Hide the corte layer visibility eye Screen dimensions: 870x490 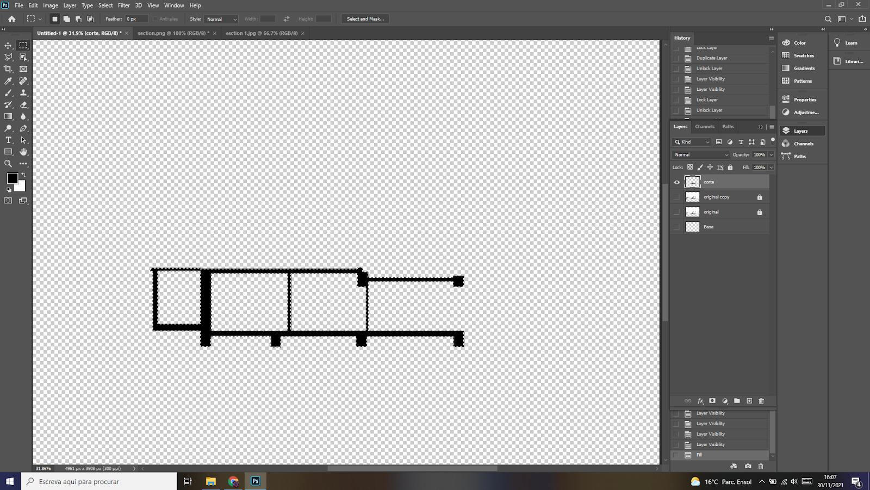click(x=677, y=182)
